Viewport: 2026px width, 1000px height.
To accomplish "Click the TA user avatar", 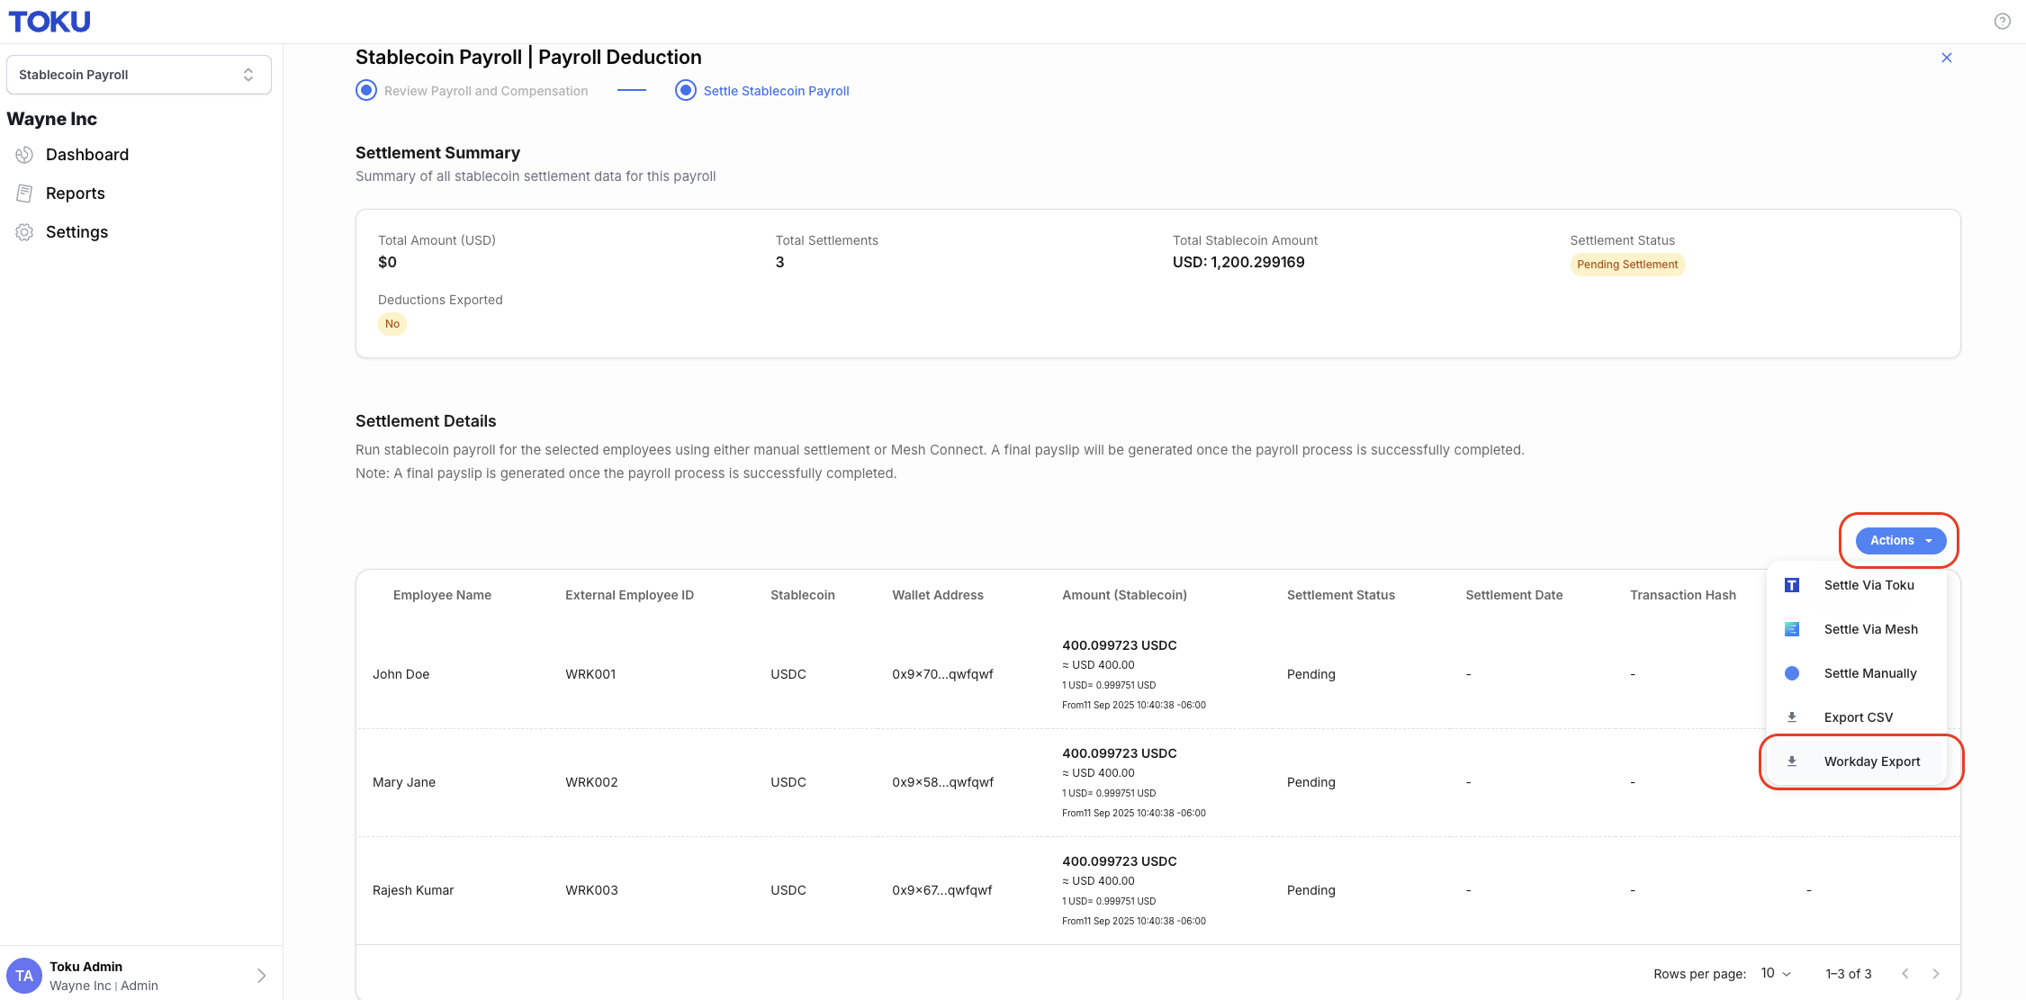I will (24, 976).
